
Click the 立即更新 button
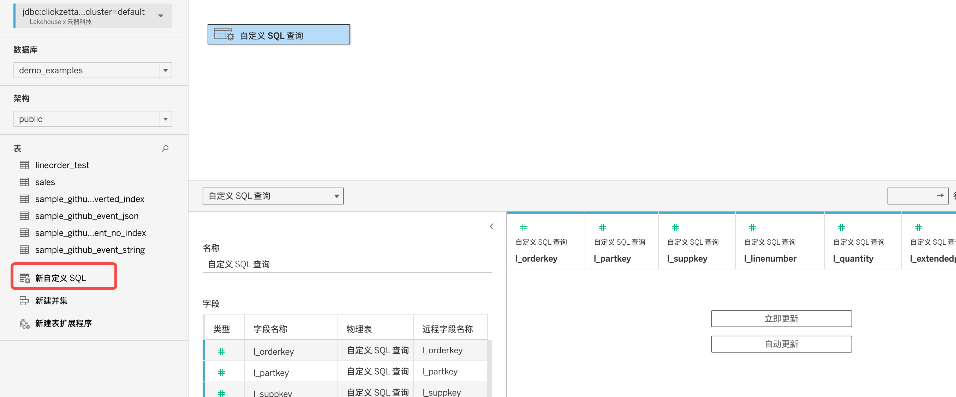click(x=781, y=319)
